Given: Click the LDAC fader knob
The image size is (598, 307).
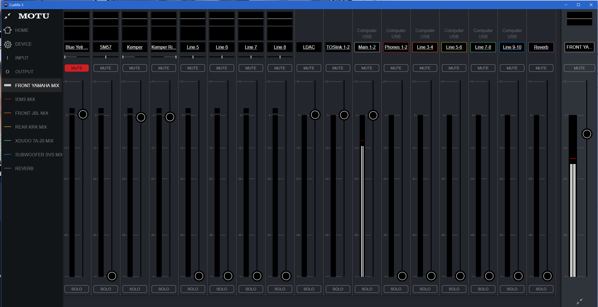Looking at the screenshot, I should [x=315, y=115].
